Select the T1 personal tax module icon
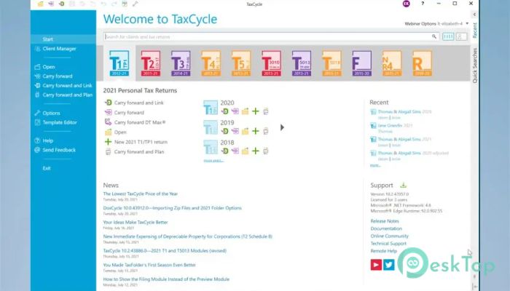 coord(119,63)
